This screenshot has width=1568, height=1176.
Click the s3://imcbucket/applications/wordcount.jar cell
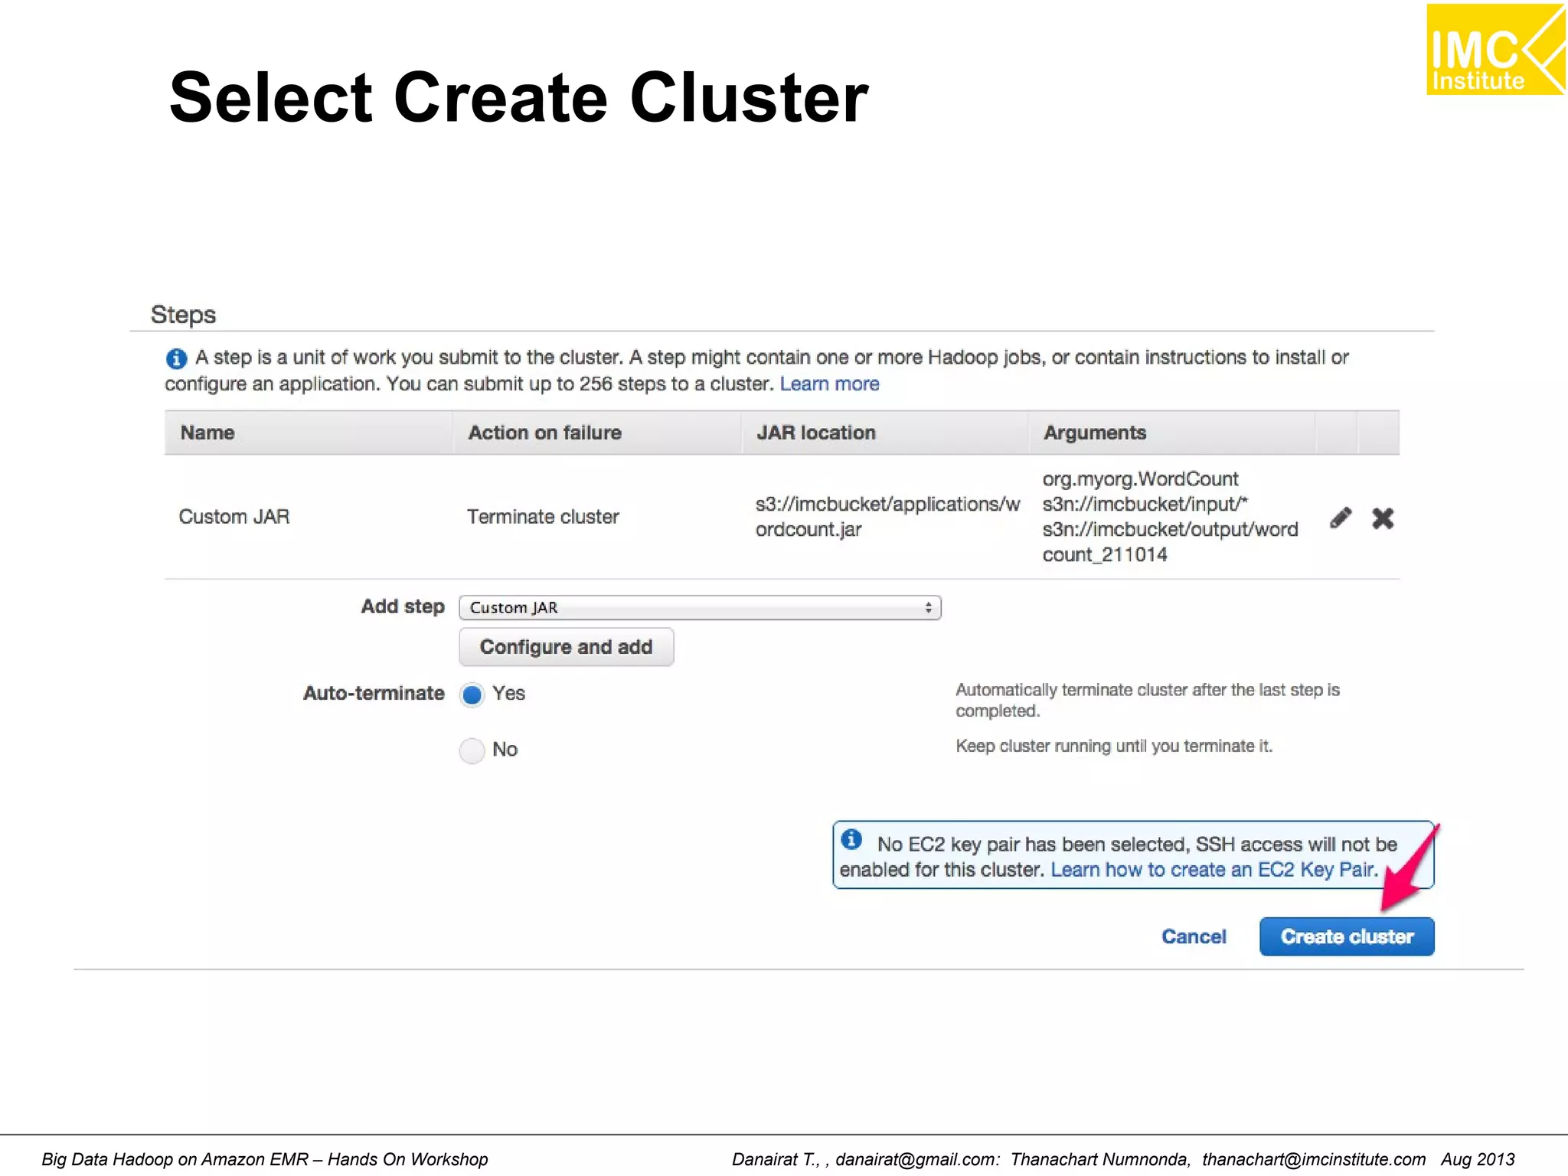887,517
